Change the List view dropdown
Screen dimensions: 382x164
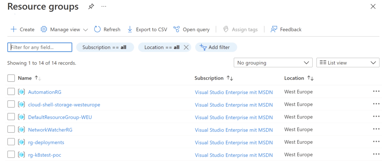pyautogui.click(x=348, y=63)
